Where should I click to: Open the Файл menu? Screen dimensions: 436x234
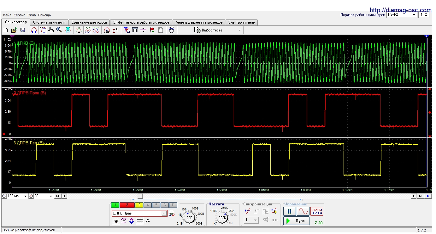7,15
